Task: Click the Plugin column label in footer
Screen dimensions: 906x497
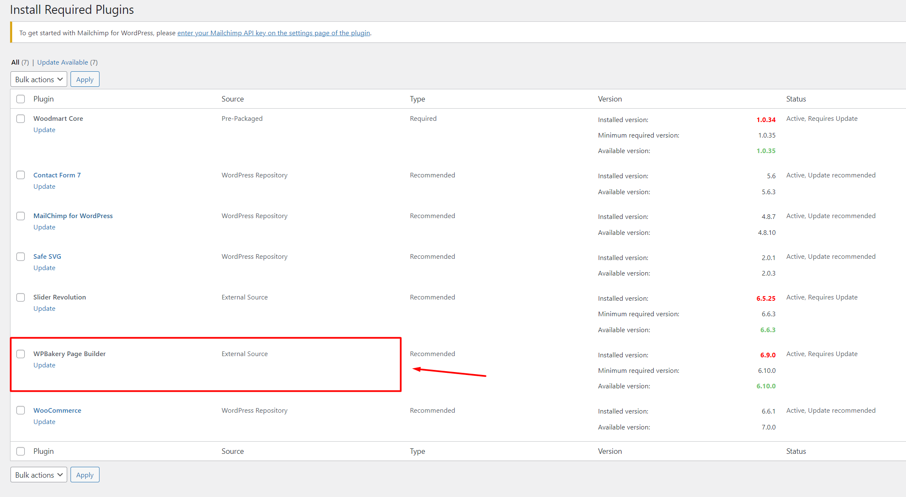Action: coord(44,451)
